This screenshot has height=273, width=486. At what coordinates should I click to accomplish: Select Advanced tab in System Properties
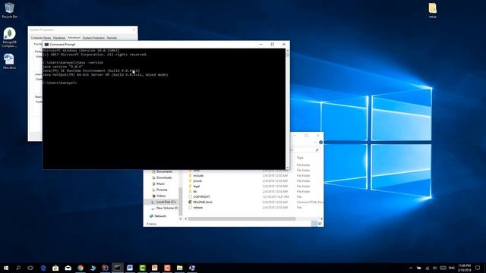[74, 37]
